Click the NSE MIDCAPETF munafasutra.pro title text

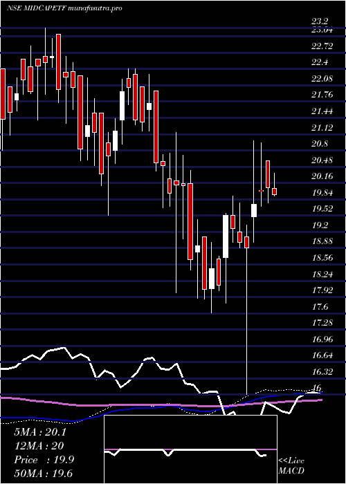pyautogui.click(x=64, y=8)
